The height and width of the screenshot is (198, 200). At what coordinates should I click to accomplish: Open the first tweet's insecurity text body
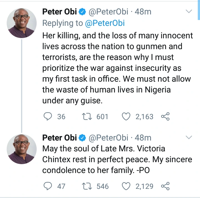[x=117, y=68]
